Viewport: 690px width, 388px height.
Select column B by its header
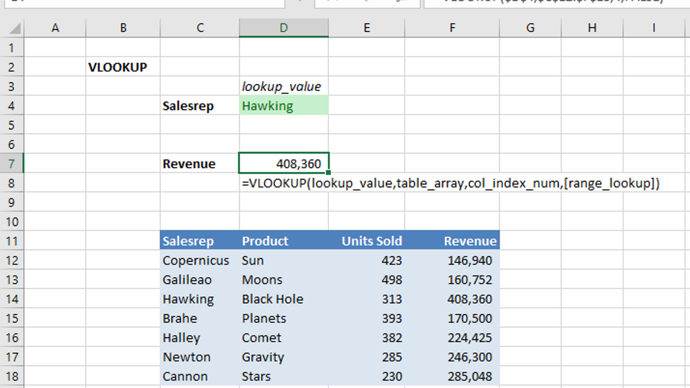click(123, 28)
